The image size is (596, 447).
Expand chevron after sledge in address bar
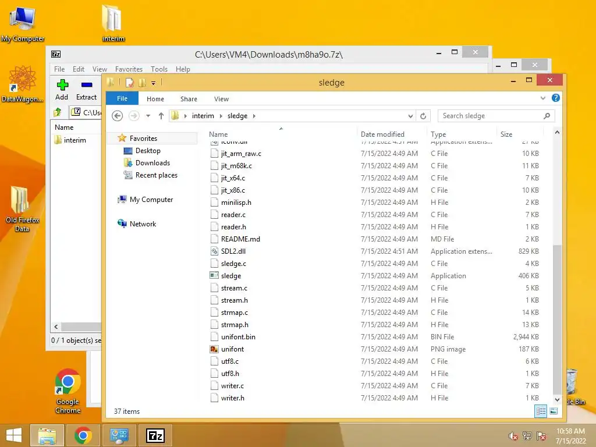point(254,116)
